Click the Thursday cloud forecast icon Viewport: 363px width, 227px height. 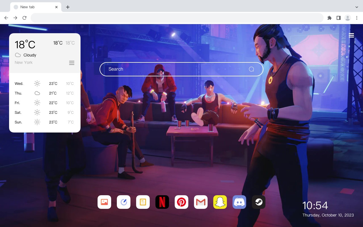coord(37,93)
